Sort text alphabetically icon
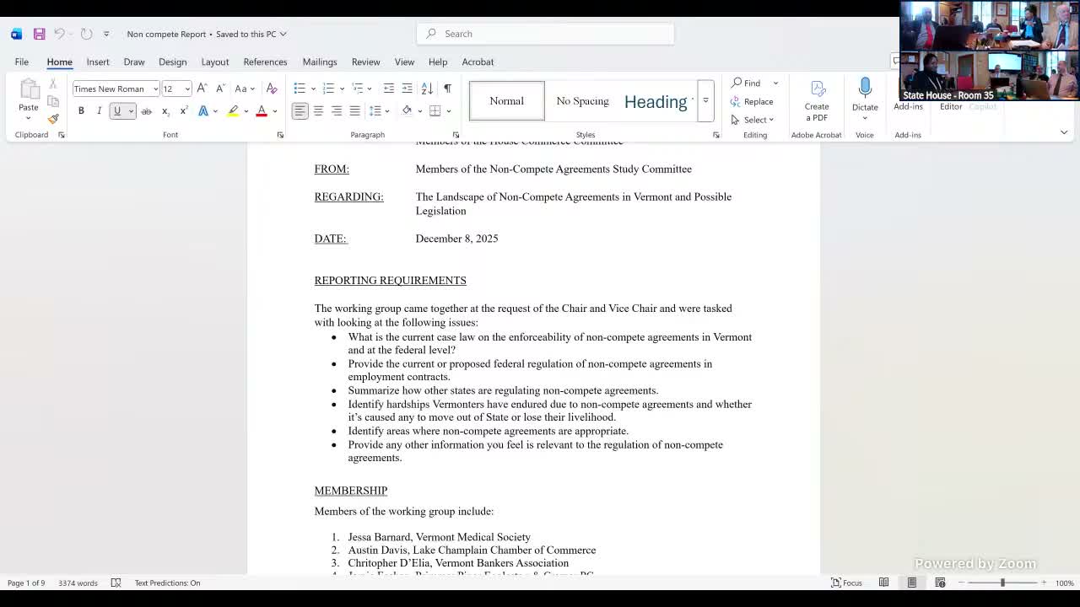The height and width of the screenshot is (607, 1080). (x=427, y=89)
